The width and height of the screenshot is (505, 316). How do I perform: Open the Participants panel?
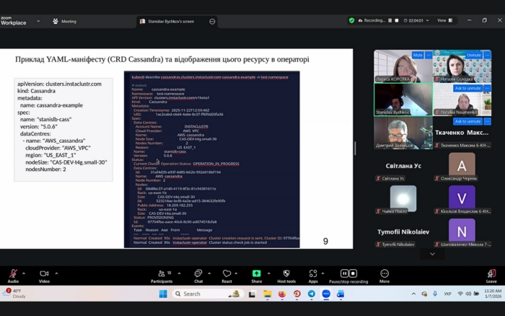click(161, 275)
